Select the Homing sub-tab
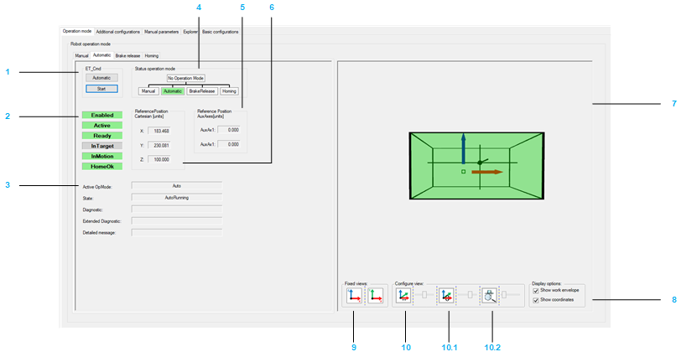 152,55
